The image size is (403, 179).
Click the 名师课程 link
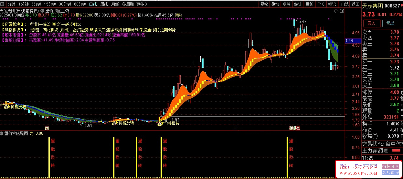pyautogui.click(x=391, y=173)
